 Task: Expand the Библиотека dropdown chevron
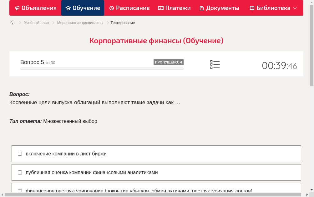(294, 8)
